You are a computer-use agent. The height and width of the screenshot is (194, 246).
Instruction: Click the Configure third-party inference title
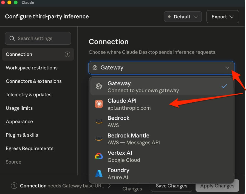pyautogui.click(x=47, y=16)
